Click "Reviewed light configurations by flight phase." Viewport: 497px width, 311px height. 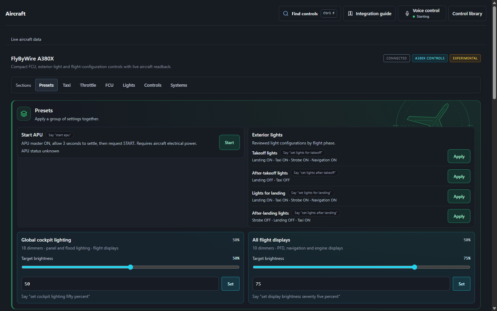pos(294,143)
